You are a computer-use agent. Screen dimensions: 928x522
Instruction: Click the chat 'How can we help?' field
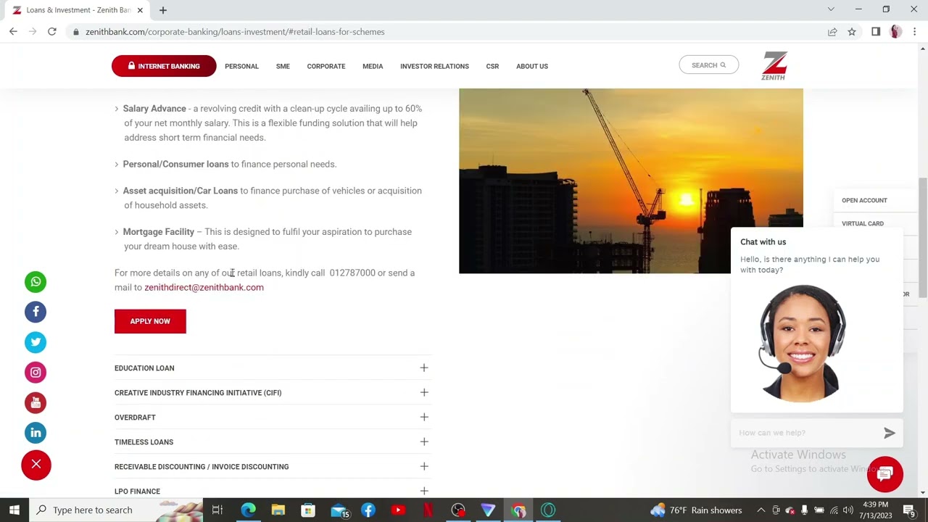pyautogui.click(x=805, y=433)
